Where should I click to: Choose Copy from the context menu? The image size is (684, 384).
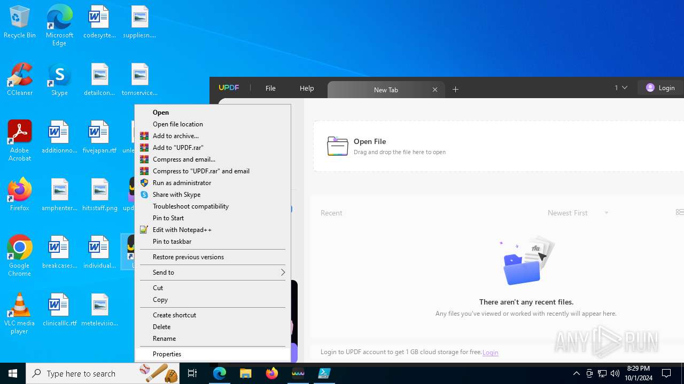click(213, 300)
